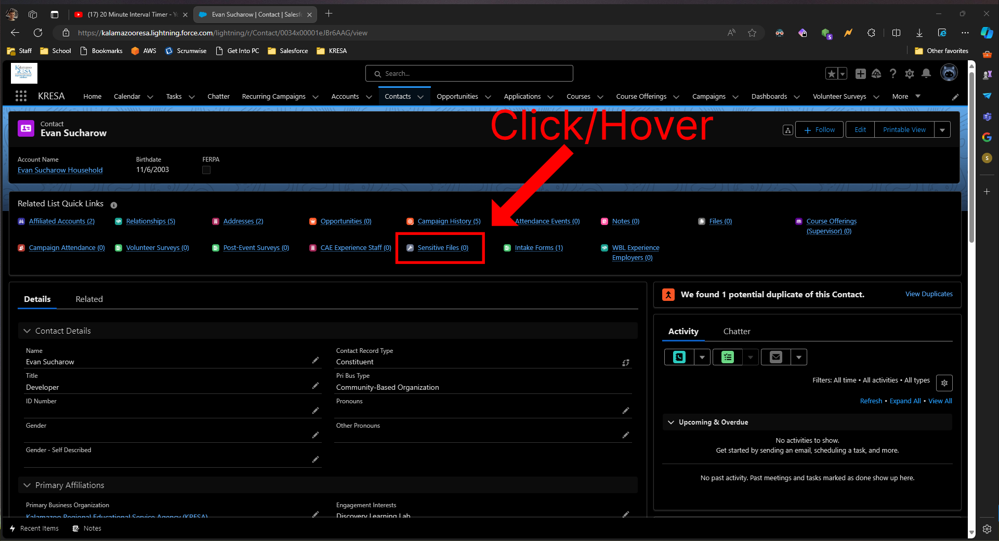This screenshot has width=999, height=541.
Task: Open the Salesforce Help question mark icon
Action: [893, 74]
